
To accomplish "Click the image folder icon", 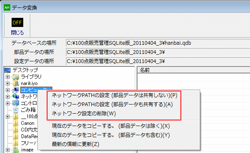I will (16, 150).
